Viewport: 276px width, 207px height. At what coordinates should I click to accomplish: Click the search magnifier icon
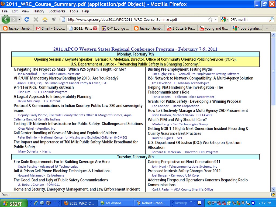click(x=271, y=19)
